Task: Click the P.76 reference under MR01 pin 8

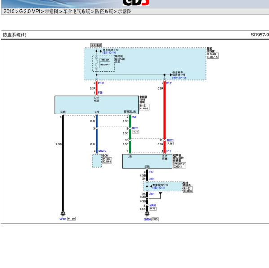Action: (x=153, y=209)
